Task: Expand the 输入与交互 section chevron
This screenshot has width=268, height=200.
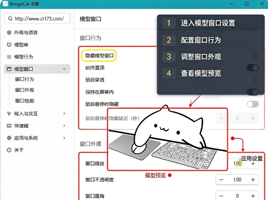Action: (64, 113)
